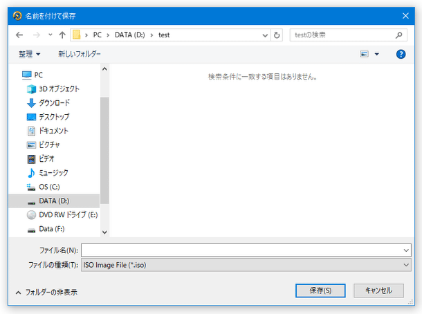Expand the address bar history dropdown
422x314 pixels.
(x=265, y=34)
